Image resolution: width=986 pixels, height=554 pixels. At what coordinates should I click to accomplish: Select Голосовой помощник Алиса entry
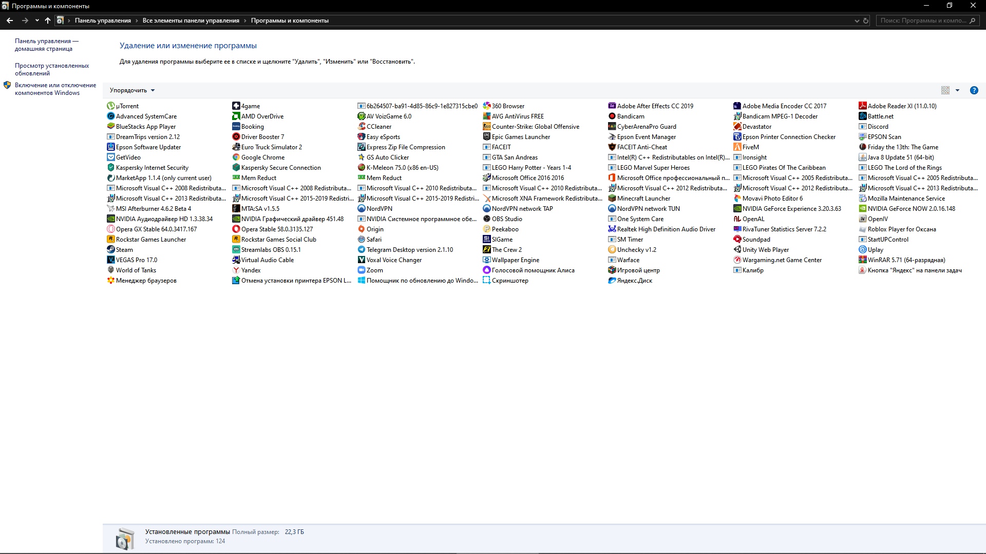click(528, 270)
